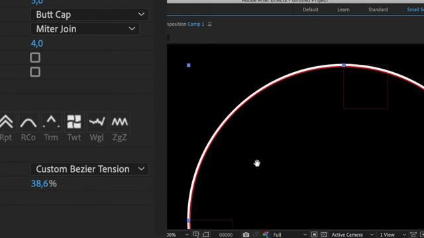Click the 4,0 miter limit value
Screen dimensions: 424x238
click(37, 44)
